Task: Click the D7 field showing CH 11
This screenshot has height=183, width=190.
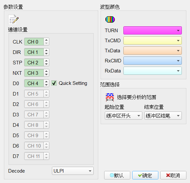Action: pos(34,156)
